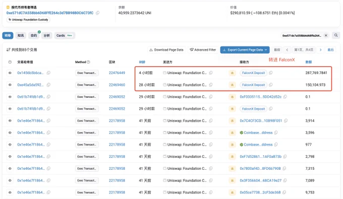Open FalconX Deposit in the 28 小时前 row

pos(253,85)
